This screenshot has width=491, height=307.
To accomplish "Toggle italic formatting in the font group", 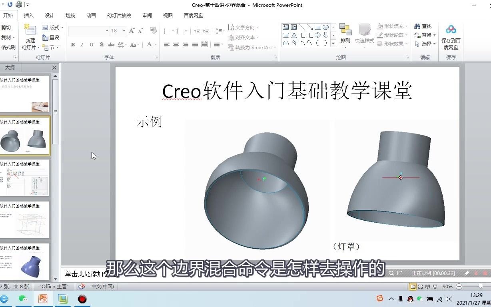I will 82,45.
